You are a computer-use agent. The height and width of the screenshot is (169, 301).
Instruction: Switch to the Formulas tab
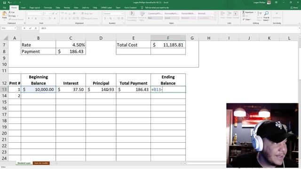48,8
